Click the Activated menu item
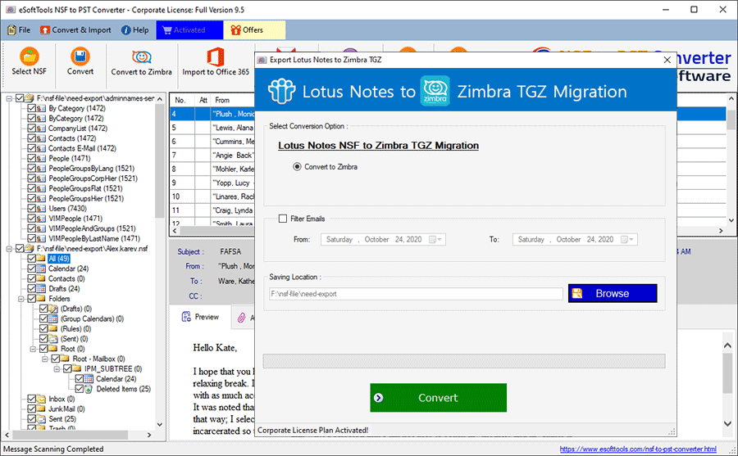738x456 pixels. click(x=189, y=30)
